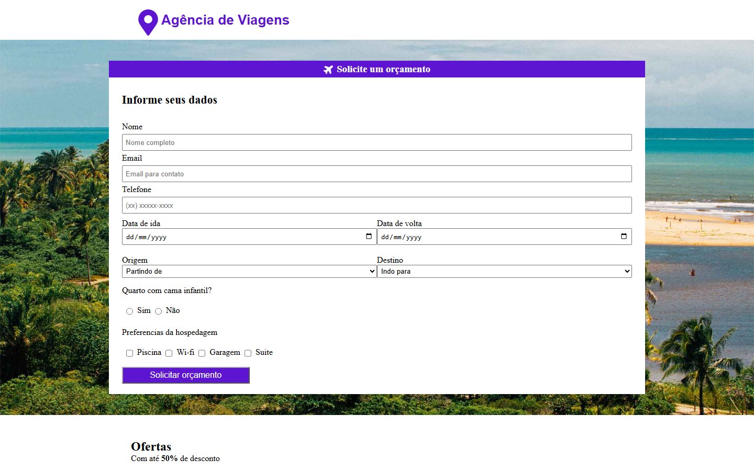The image size is (754, 471).
Task: Open the Data de ida calendar picker
Action: click(x=369, y=237)
